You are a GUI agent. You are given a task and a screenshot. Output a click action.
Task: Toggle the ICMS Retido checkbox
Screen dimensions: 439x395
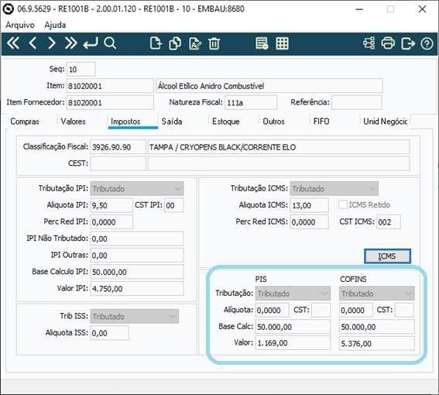click(x=343, y=204)
